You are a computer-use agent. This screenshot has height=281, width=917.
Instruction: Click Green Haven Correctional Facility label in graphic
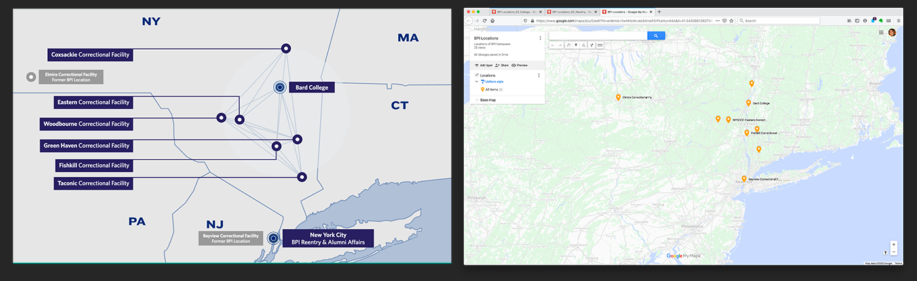point(86,145)
